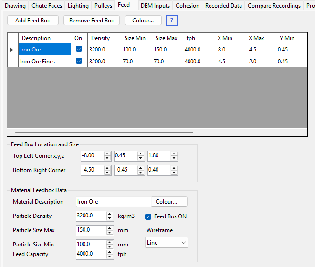Click the tph column header
The width and height of the screenshot is (315, 267).
pyautogui.click(x=199, y=38)
